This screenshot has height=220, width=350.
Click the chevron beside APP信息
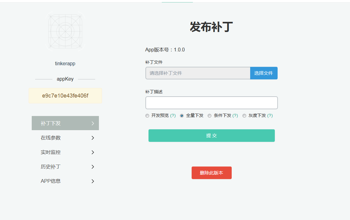click(x=92, y=181)
